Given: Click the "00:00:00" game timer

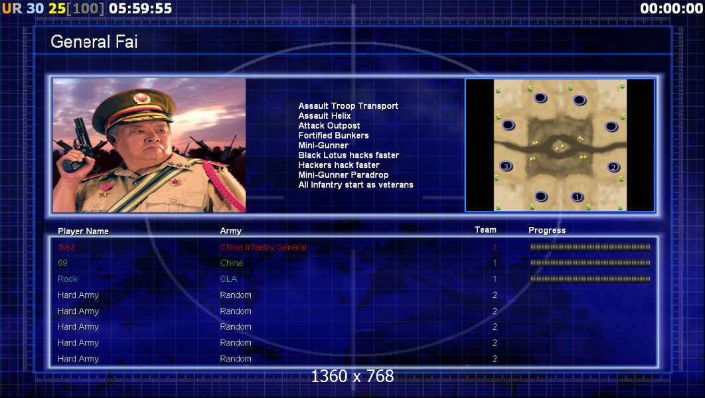Looking at the screenshot, I should (x=671, y=9).
